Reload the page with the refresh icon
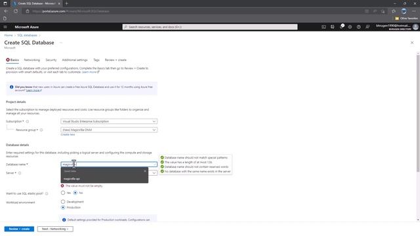The height and width of the screenshot is (236, 420). point(16,11)
